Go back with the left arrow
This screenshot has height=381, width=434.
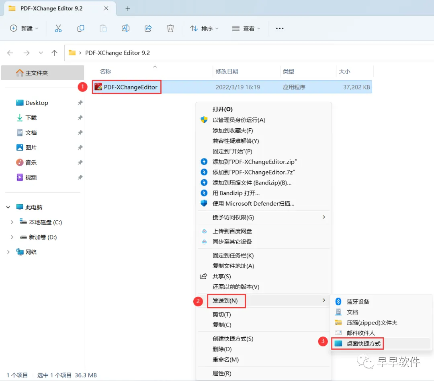[10, 53]
